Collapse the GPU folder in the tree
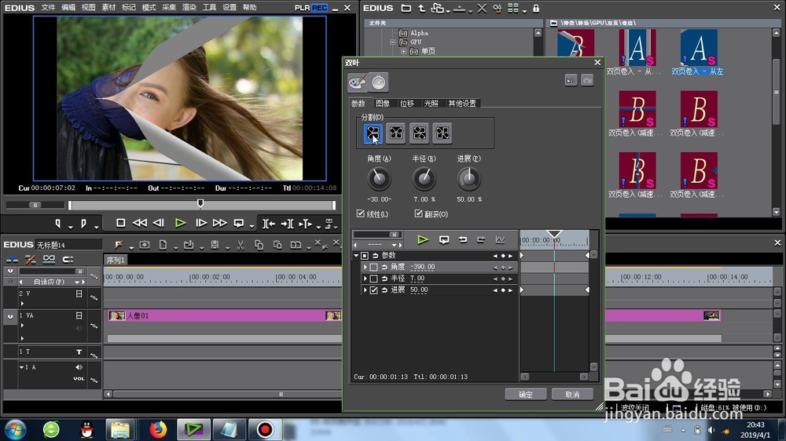This screenshot has width=786, height=441. click(394, 42)
